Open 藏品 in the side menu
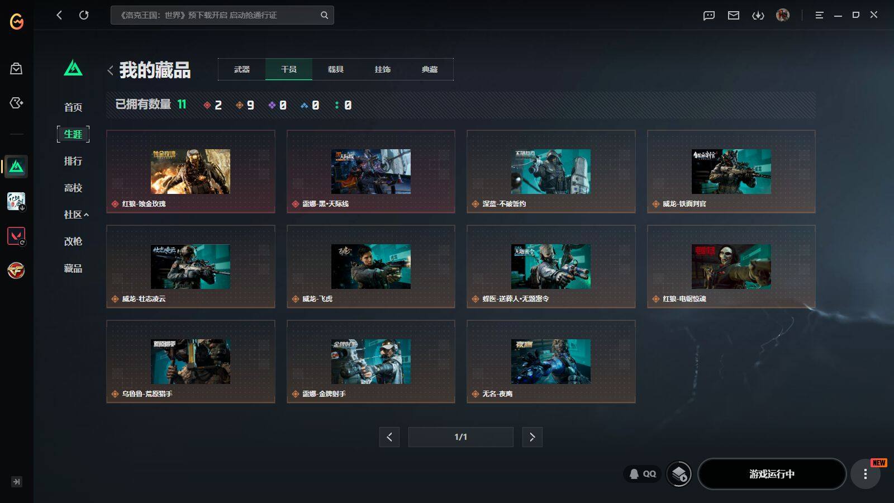Screen dimensions: 894x503 click(73, 268)
